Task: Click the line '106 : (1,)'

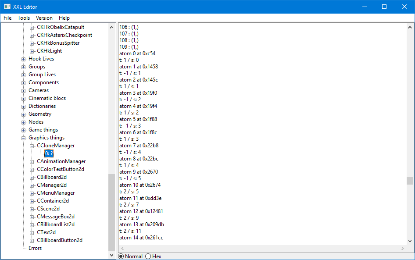Action: pos(129,27)
